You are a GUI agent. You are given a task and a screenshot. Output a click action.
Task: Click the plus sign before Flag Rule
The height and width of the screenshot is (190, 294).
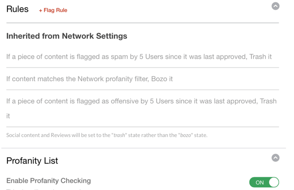(41, 10)
